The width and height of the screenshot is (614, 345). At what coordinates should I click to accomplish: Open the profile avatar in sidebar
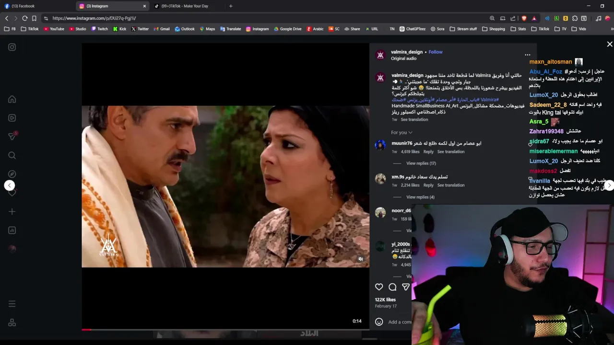(x=12, y=249)
